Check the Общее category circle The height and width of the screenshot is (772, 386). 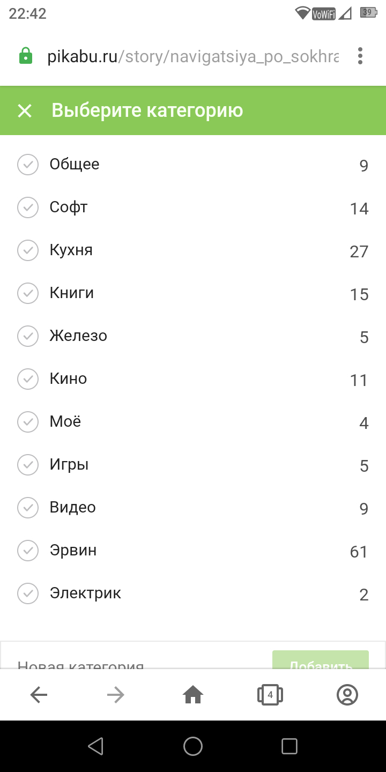click(x=28, y=165)
